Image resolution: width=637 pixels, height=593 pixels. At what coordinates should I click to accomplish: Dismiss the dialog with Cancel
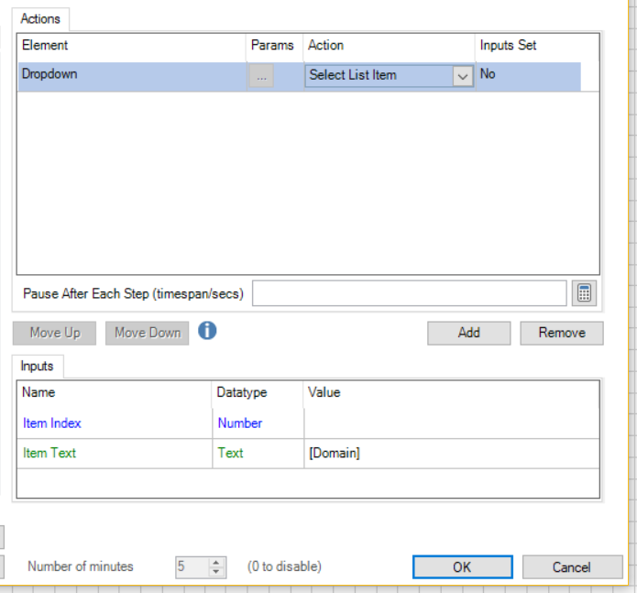tap(572, 567)
